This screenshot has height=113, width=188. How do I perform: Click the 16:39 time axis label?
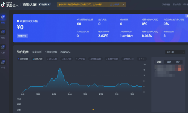click(54, 94)
